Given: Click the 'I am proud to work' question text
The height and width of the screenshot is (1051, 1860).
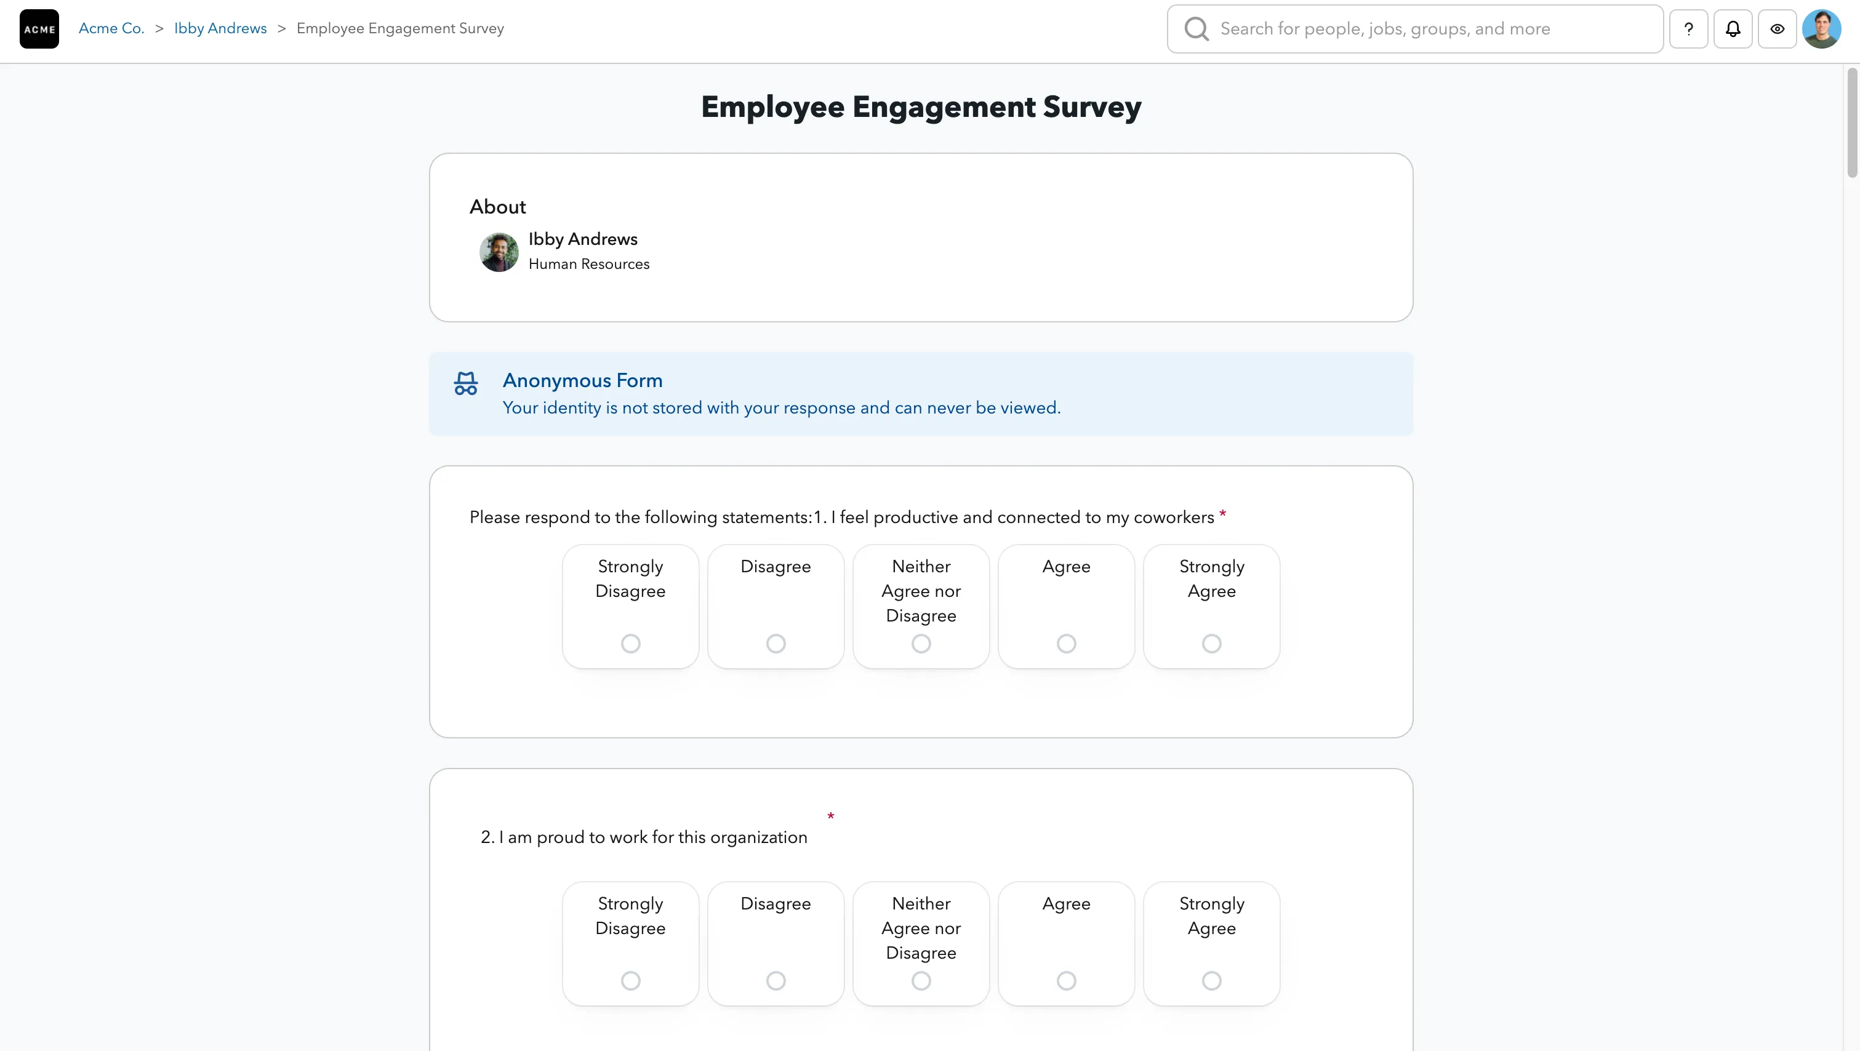Looking at the screenshot, I should tap(644, 837).
